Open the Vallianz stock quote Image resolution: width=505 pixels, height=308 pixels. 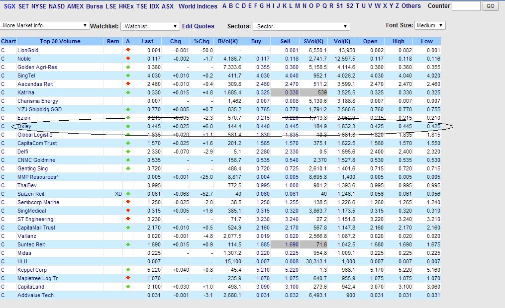[27, 236]
